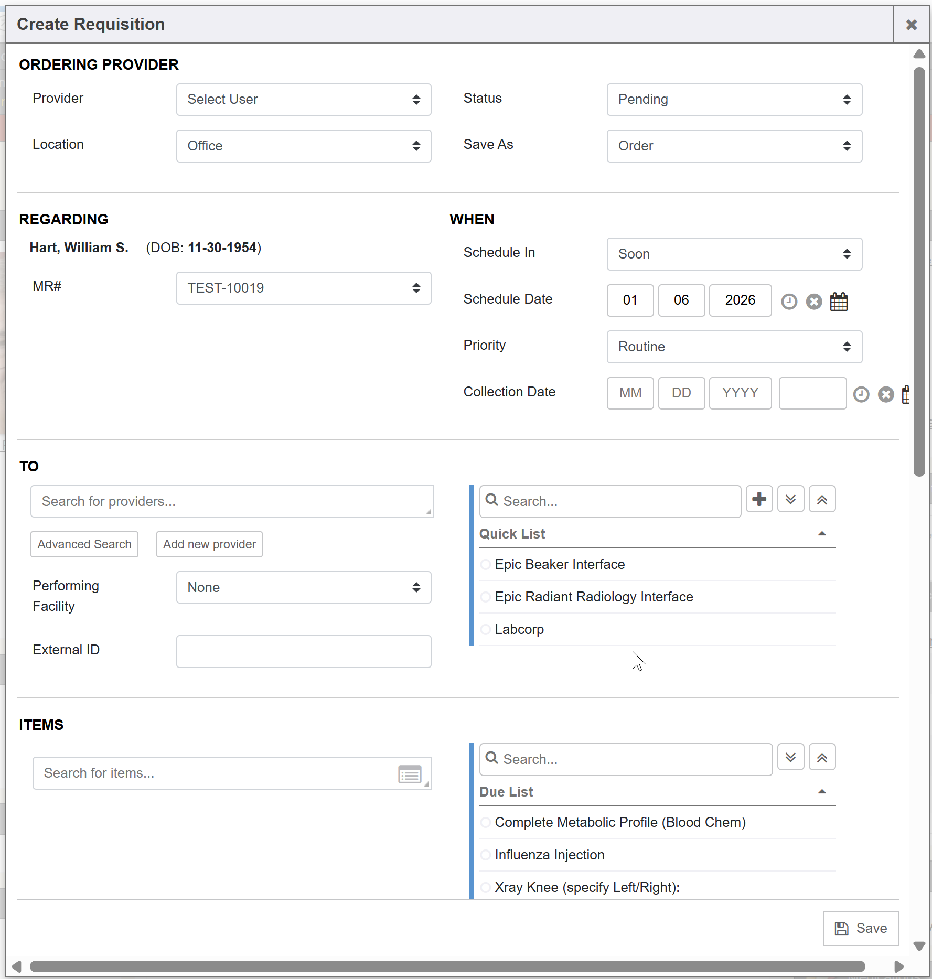Click the plus icon beside Quick List search

tap(759, 499)
